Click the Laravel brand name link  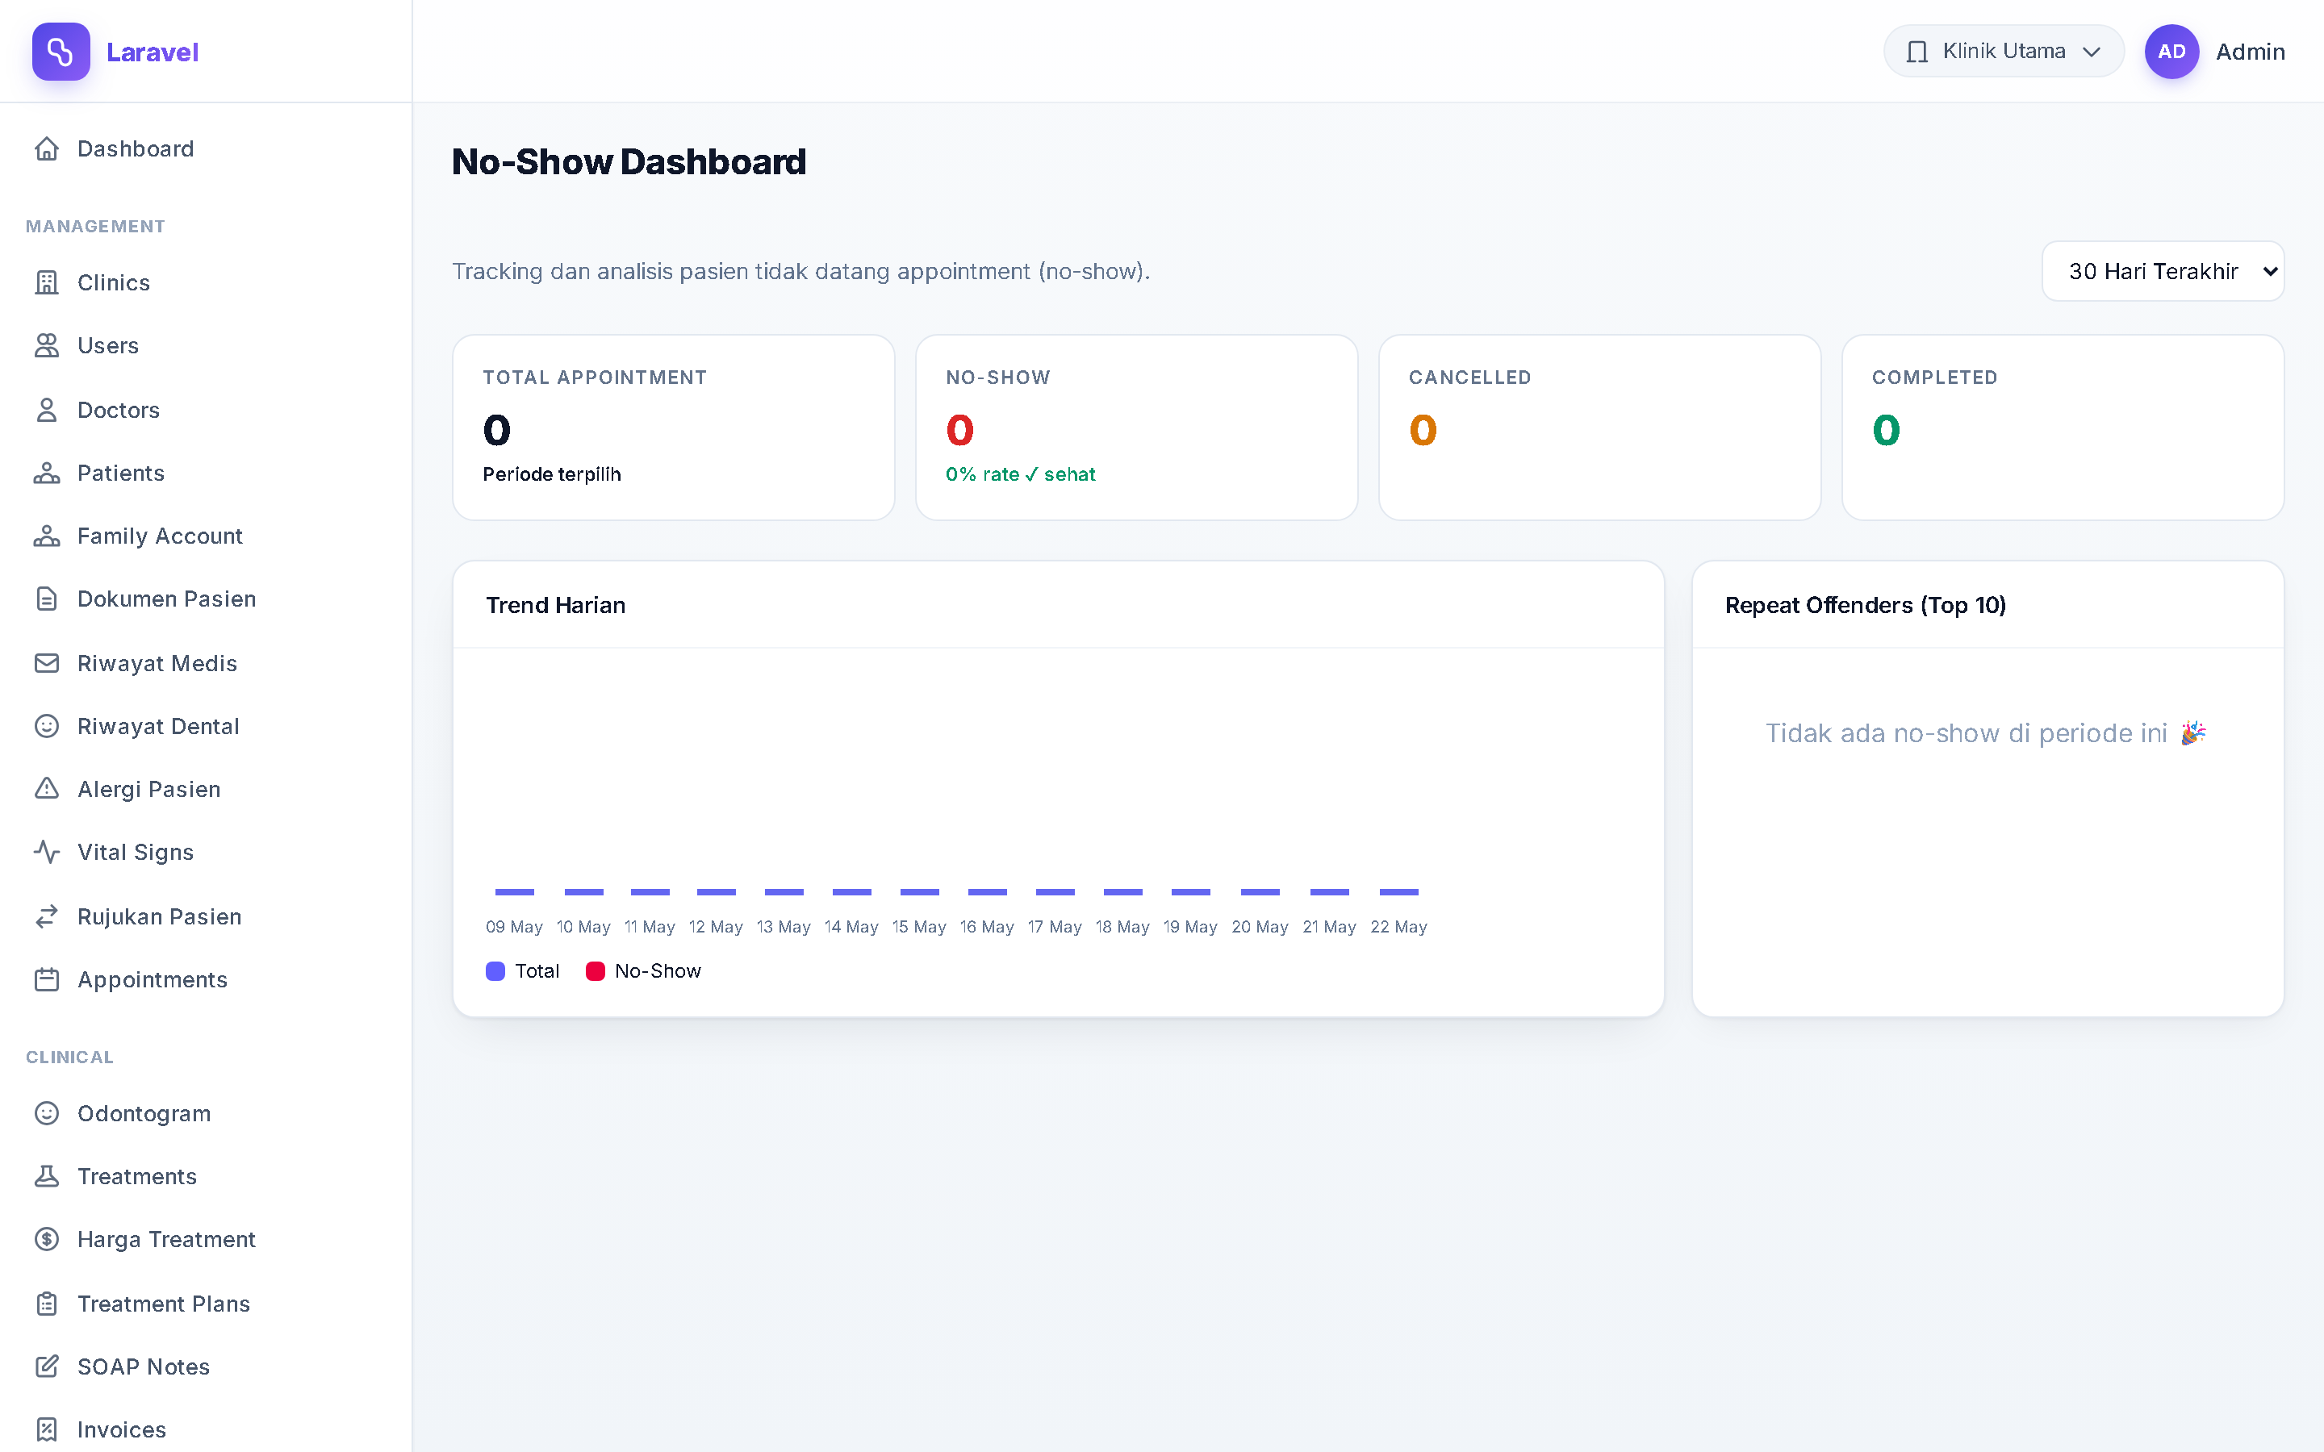point(153,52)
